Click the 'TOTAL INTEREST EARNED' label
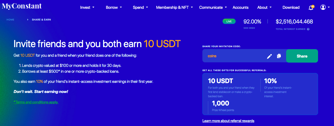The image size is (334, 126). pos(290,29)
